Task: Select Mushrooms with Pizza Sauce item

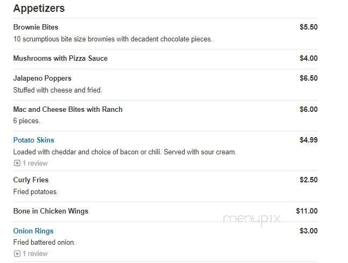Action: [x=60, y=58]
